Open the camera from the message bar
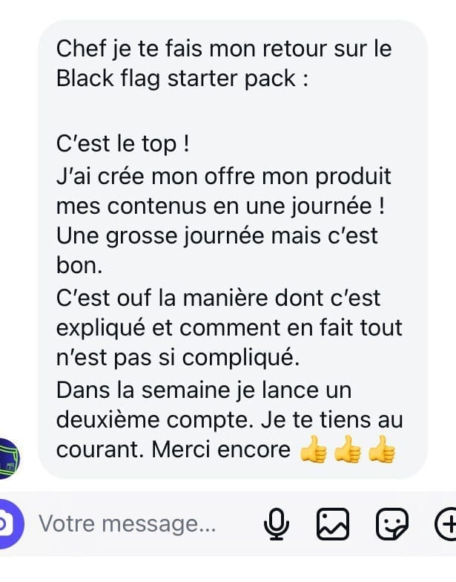This screenshot has width=456, height=582. click(7, 524)
